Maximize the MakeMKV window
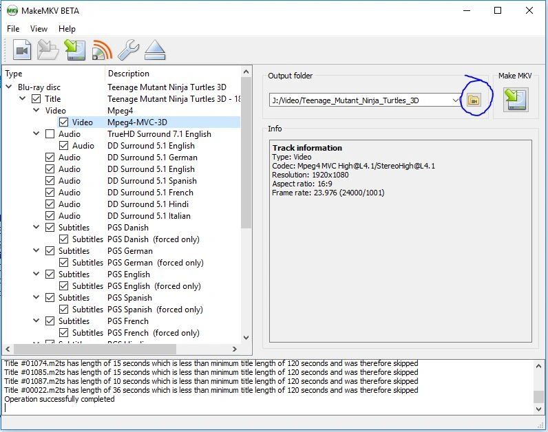This screenshot has height=432, width=548. (498, 10)
